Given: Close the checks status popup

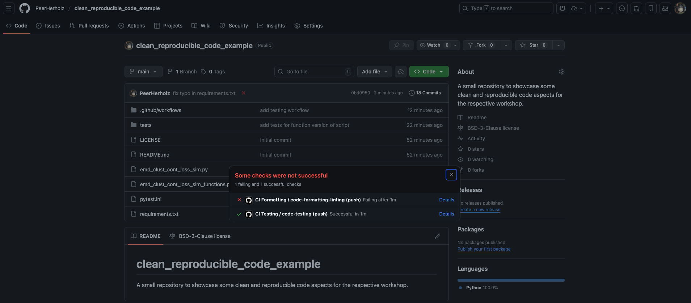Looking at the screenshot, I should 451,175.
